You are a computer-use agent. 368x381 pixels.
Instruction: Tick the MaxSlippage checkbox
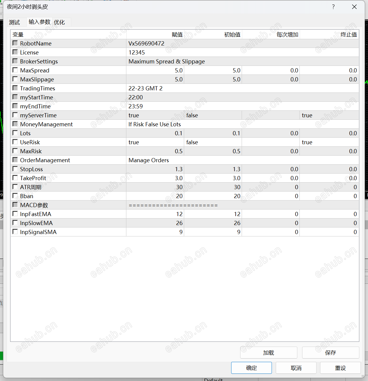15,79
